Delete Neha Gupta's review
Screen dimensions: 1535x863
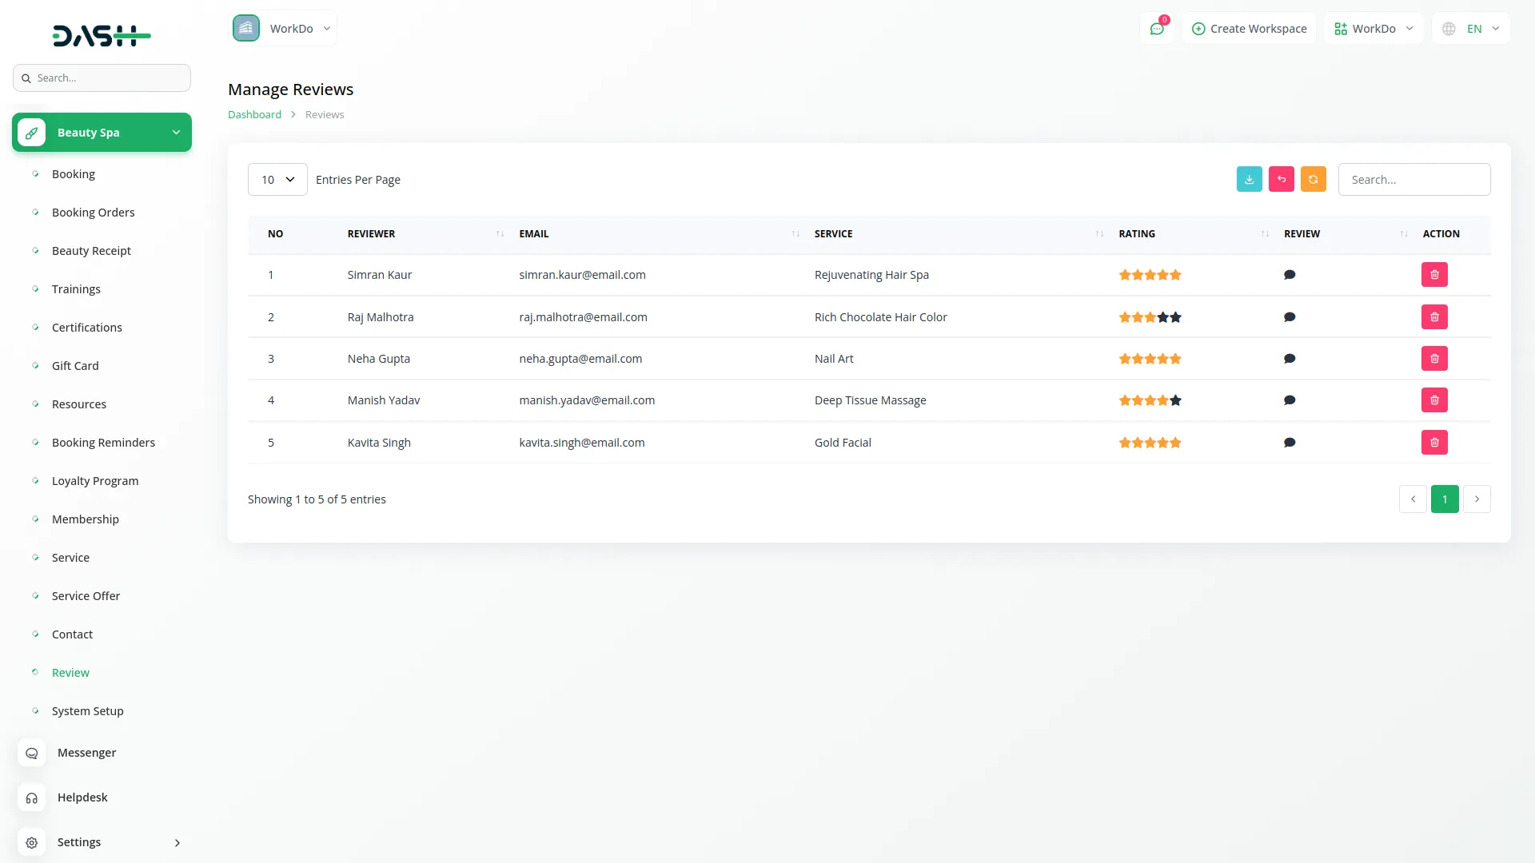point(1434,359)
